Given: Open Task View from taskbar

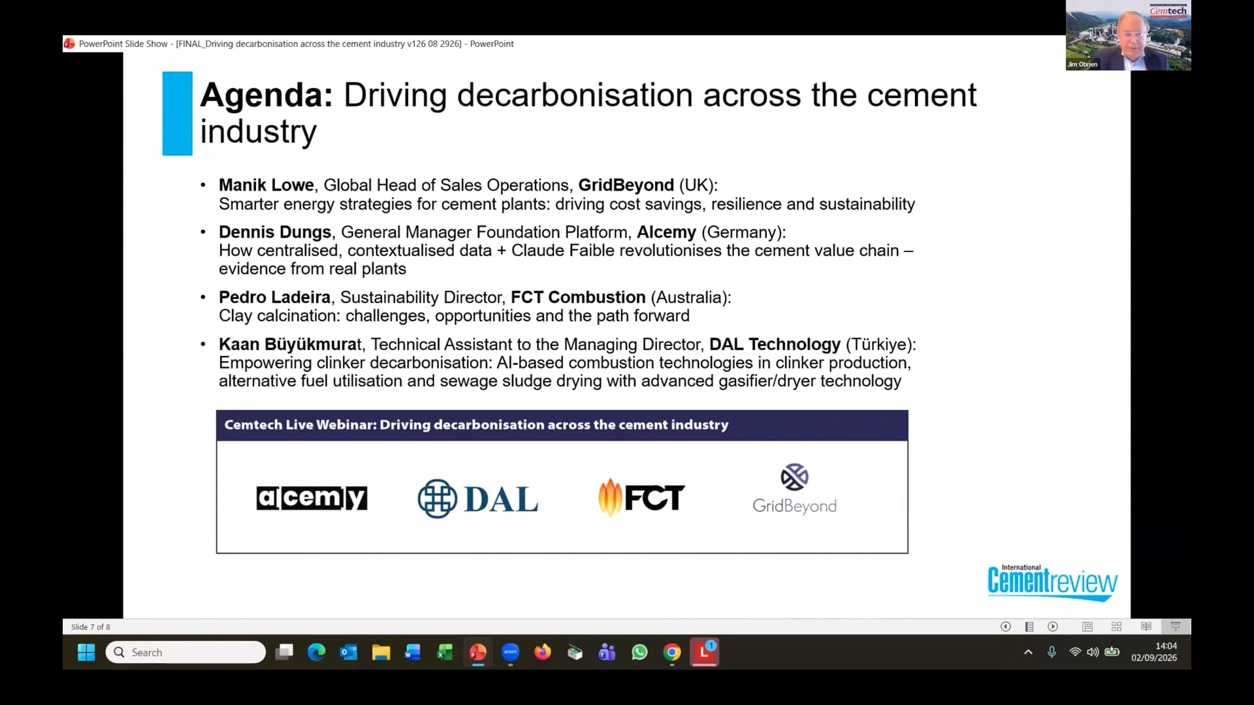Looking at the screenshot, I should point(284,652).
